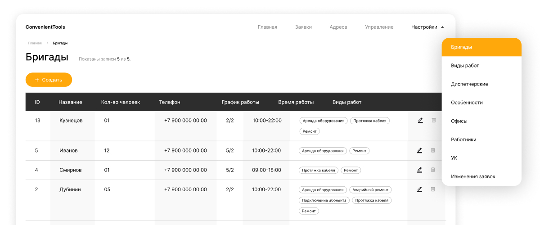Image resolution: width=540 pixels, height=225 pixels.
Task: Select Изменения заявок in the settings menu
Action: 481,176
